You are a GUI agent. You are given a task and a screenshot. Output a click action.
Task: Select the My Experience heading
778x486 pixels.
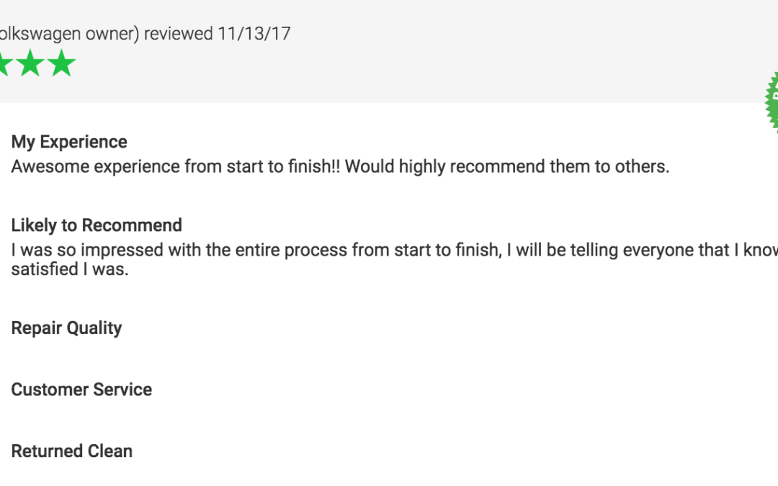(69, 142)
